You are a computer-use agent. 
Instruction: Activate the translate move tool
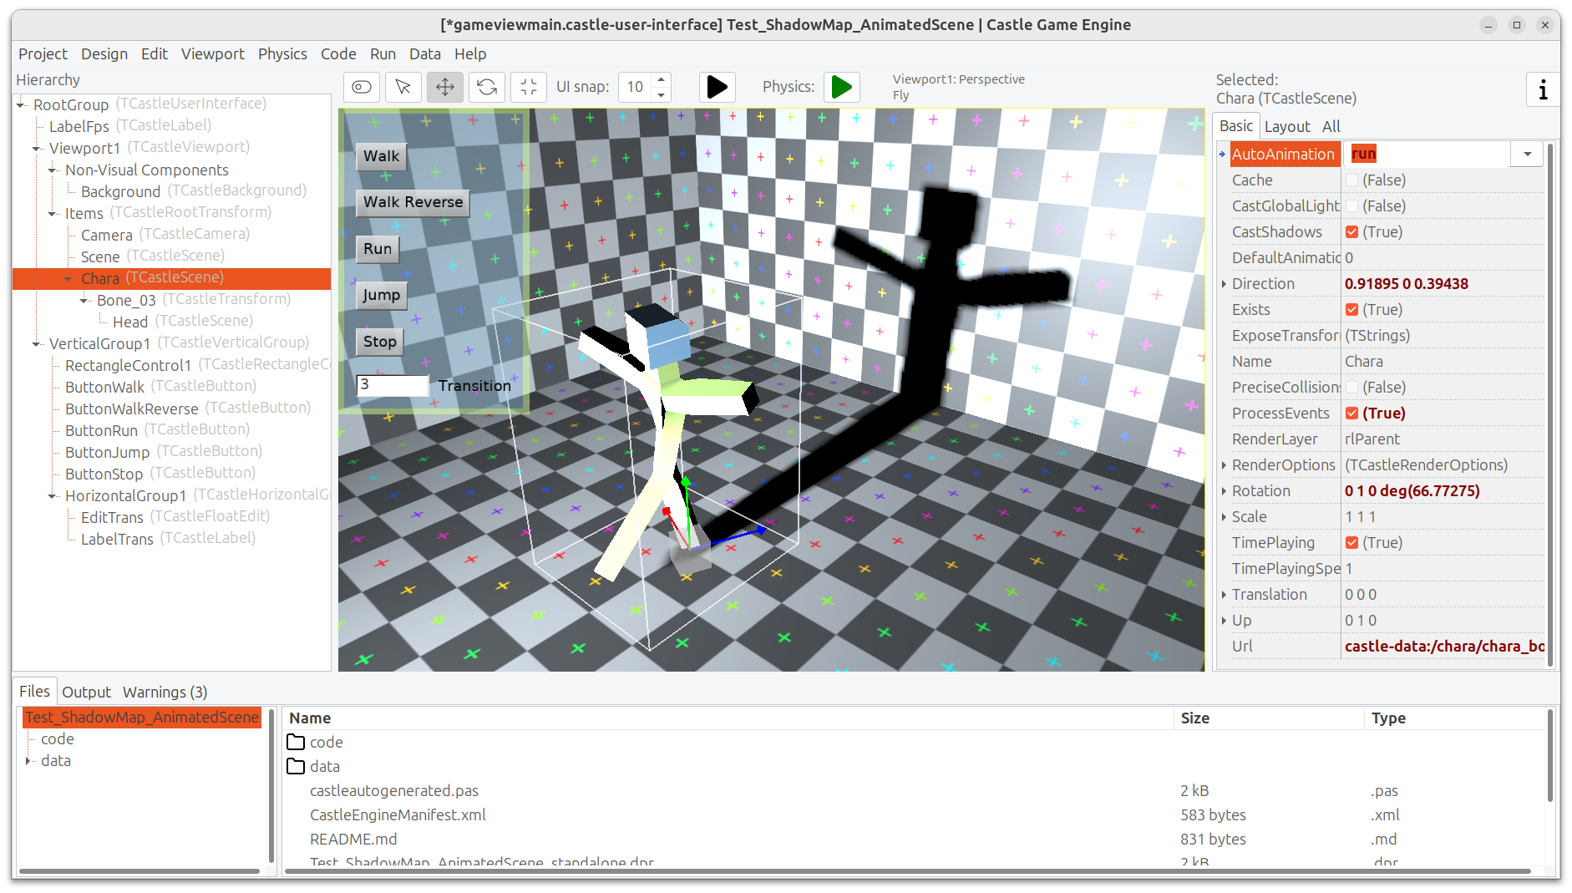[x=445, y=87]
